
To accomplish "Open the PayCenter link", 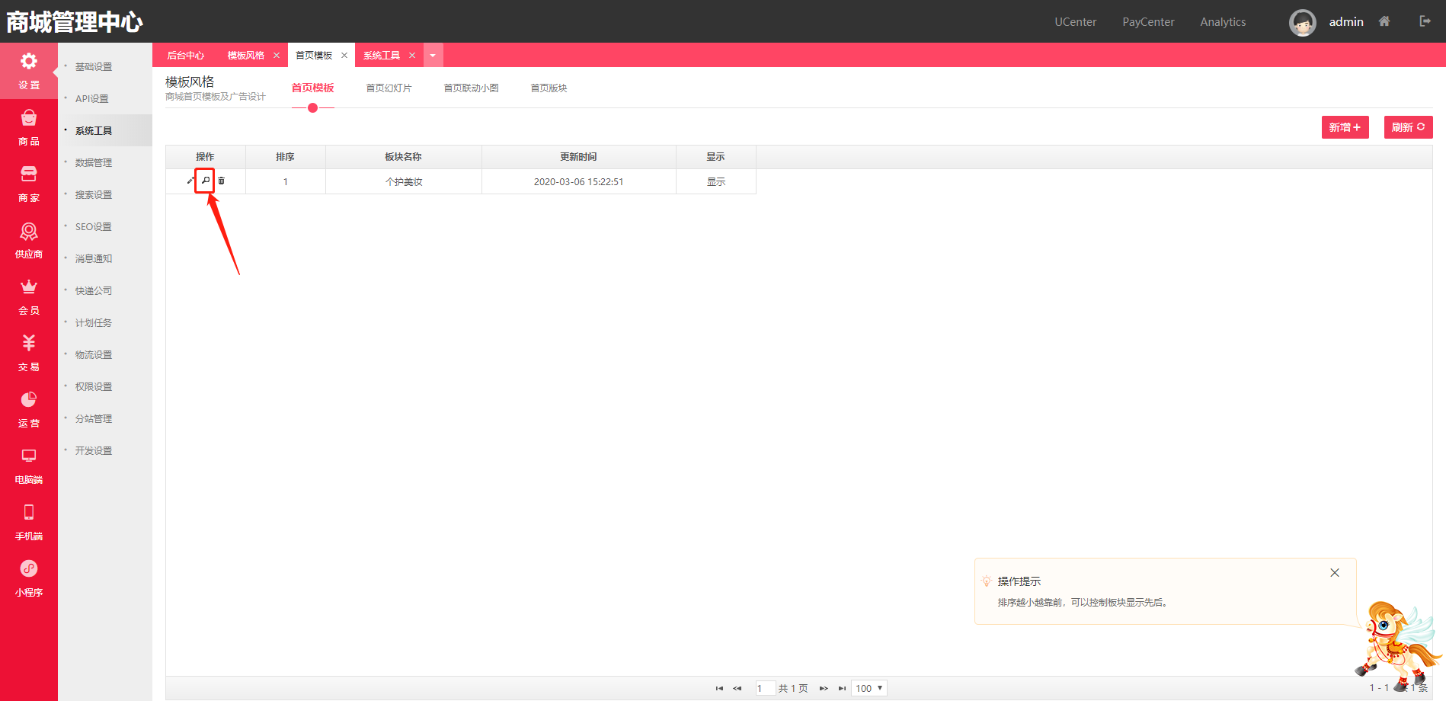I will click(x=1148, y=22).
